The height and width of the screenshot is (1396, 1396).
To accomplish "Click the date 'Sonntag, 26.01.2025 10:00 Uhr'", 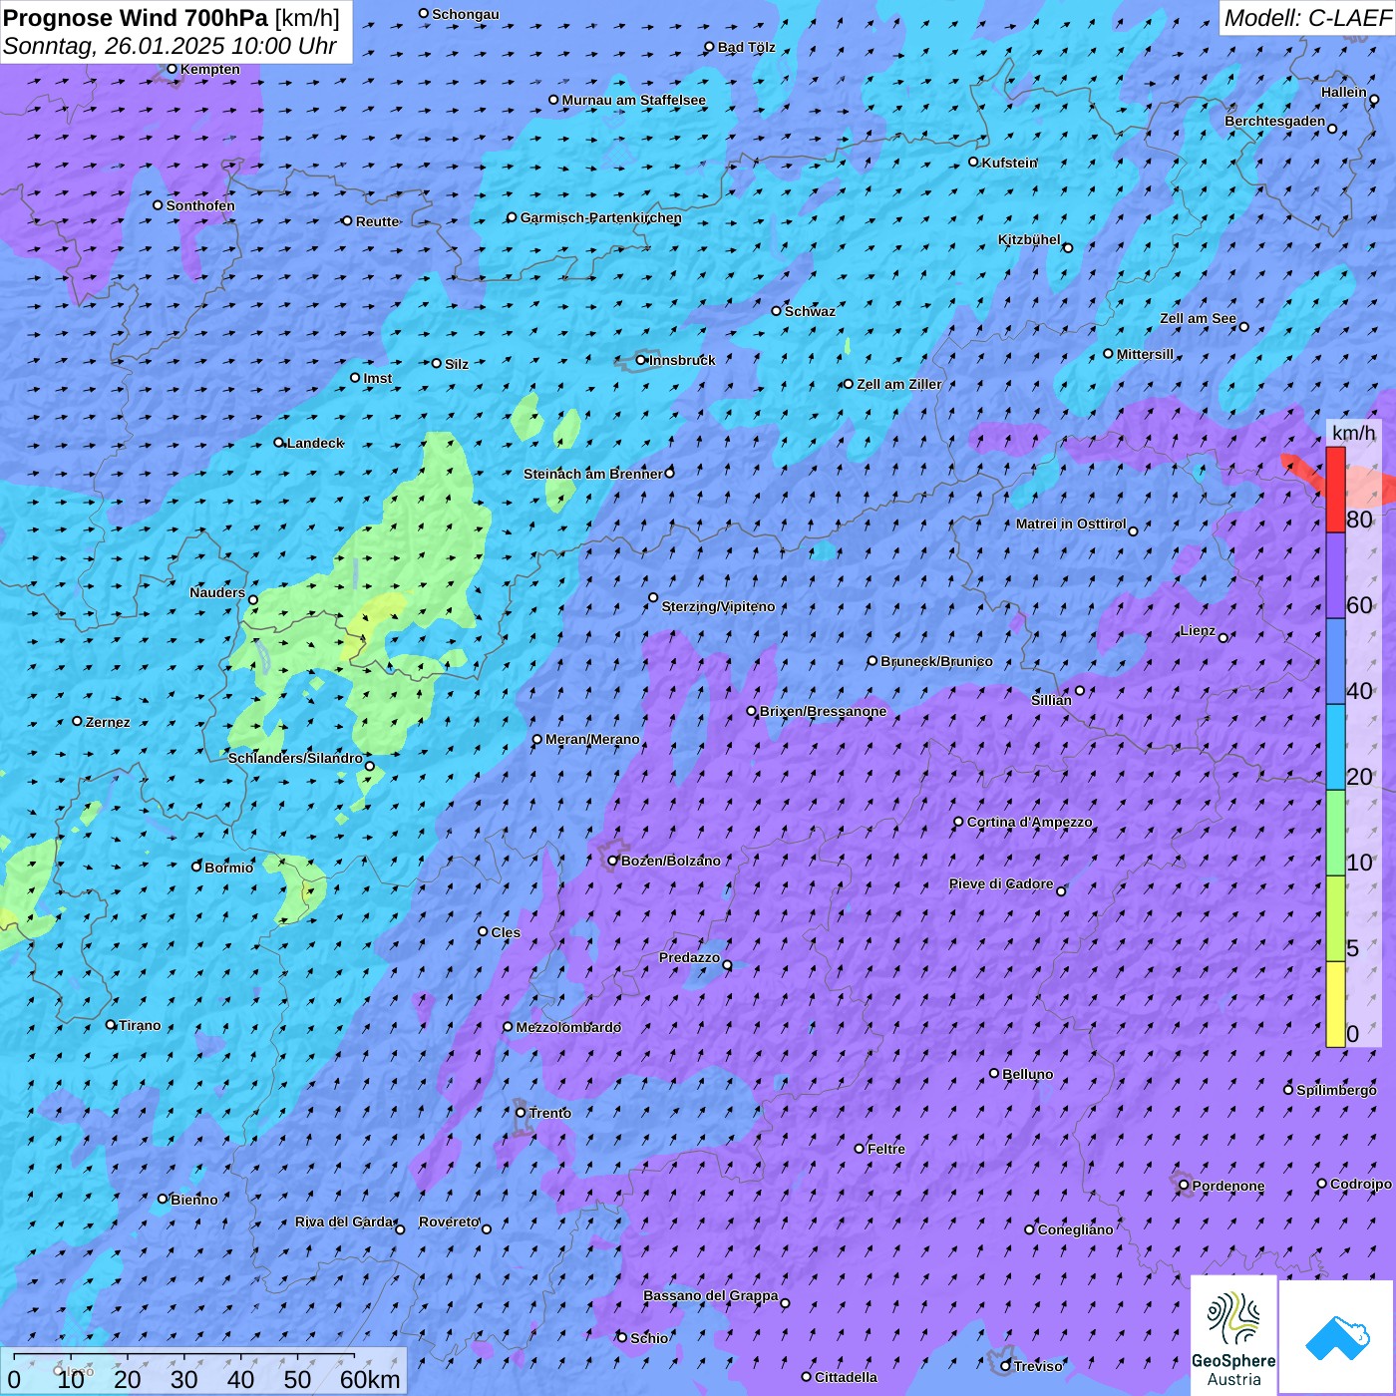I will [x=170, y=46].
